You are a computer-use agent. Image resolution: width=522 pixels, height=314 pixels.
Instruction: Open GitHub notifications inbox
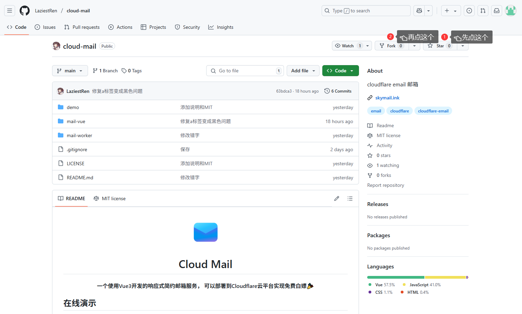[496, 11]
